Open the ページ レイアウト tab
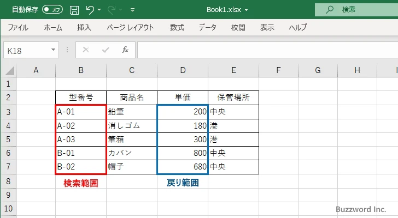 tap(130, 27)
